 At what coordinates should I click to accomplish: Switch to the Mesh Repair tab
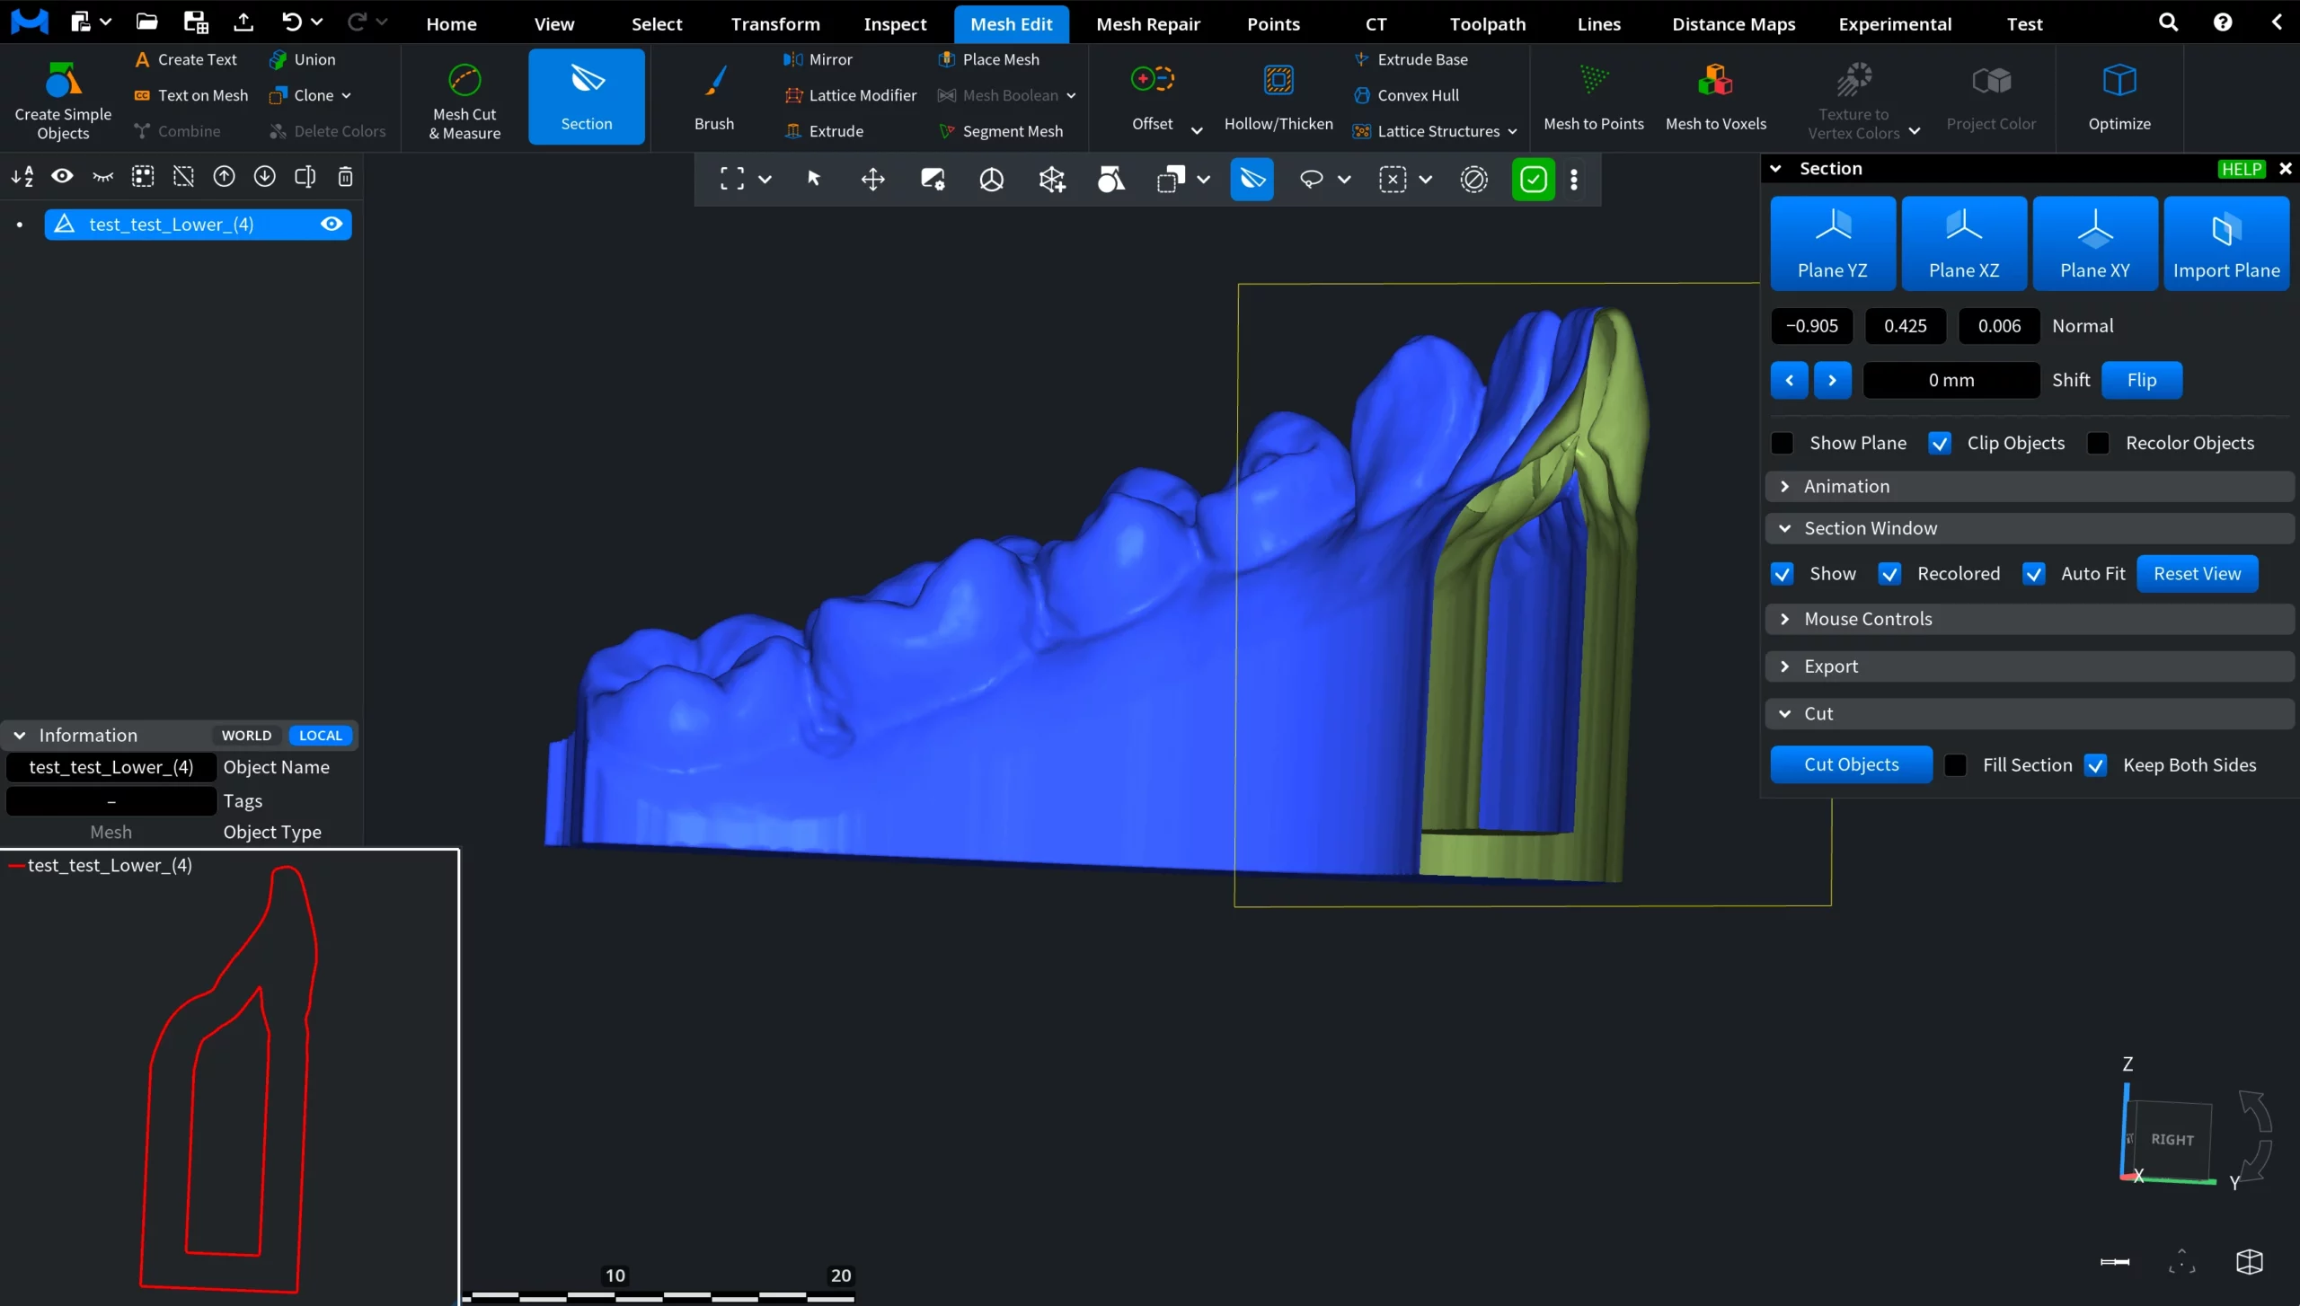click(1147, 24)
